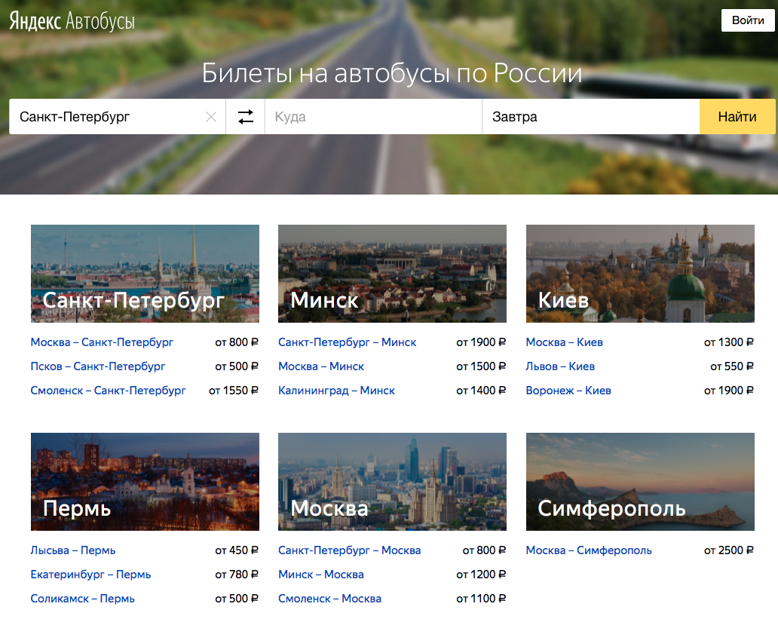Select the Екатеринбург – Пермь route link
Image resolution: width=778 pixels, height=619 pixels.
click(x=90, y=575)
